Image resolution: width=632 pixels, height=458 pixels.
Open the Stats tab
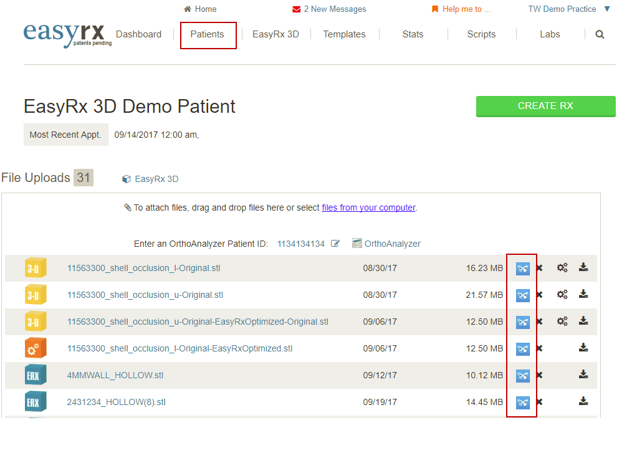coord(413,34)
